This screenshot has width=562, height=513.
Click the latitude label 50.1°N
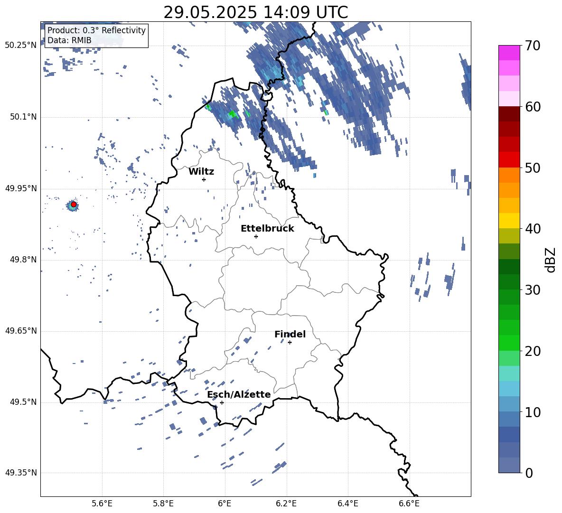click(x=23, y=117)
